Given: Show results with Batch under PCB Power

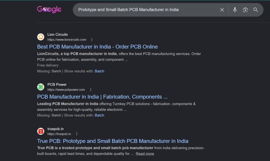Looking at the screenshot, I should tap(99, 115).
